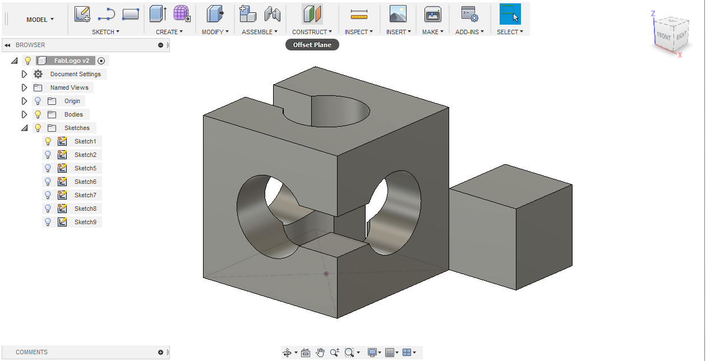
Task: Expand the Bodies folder
Action: [x=24, y=114]
